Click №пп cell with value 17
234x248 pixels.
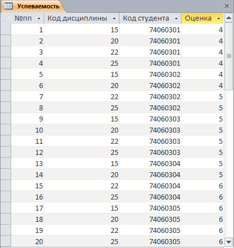[x=27, y=208]
